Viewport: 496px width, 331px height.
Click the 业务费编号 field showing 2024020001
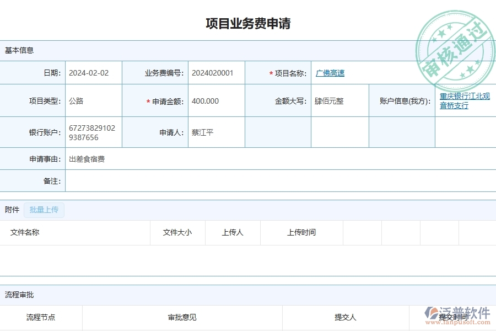tap(214, 72)
